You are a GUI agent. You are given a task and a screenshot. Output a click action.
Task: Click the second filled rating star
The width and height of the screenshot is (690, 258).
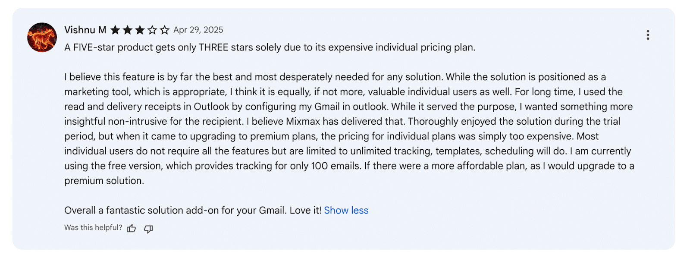(128, 30)
